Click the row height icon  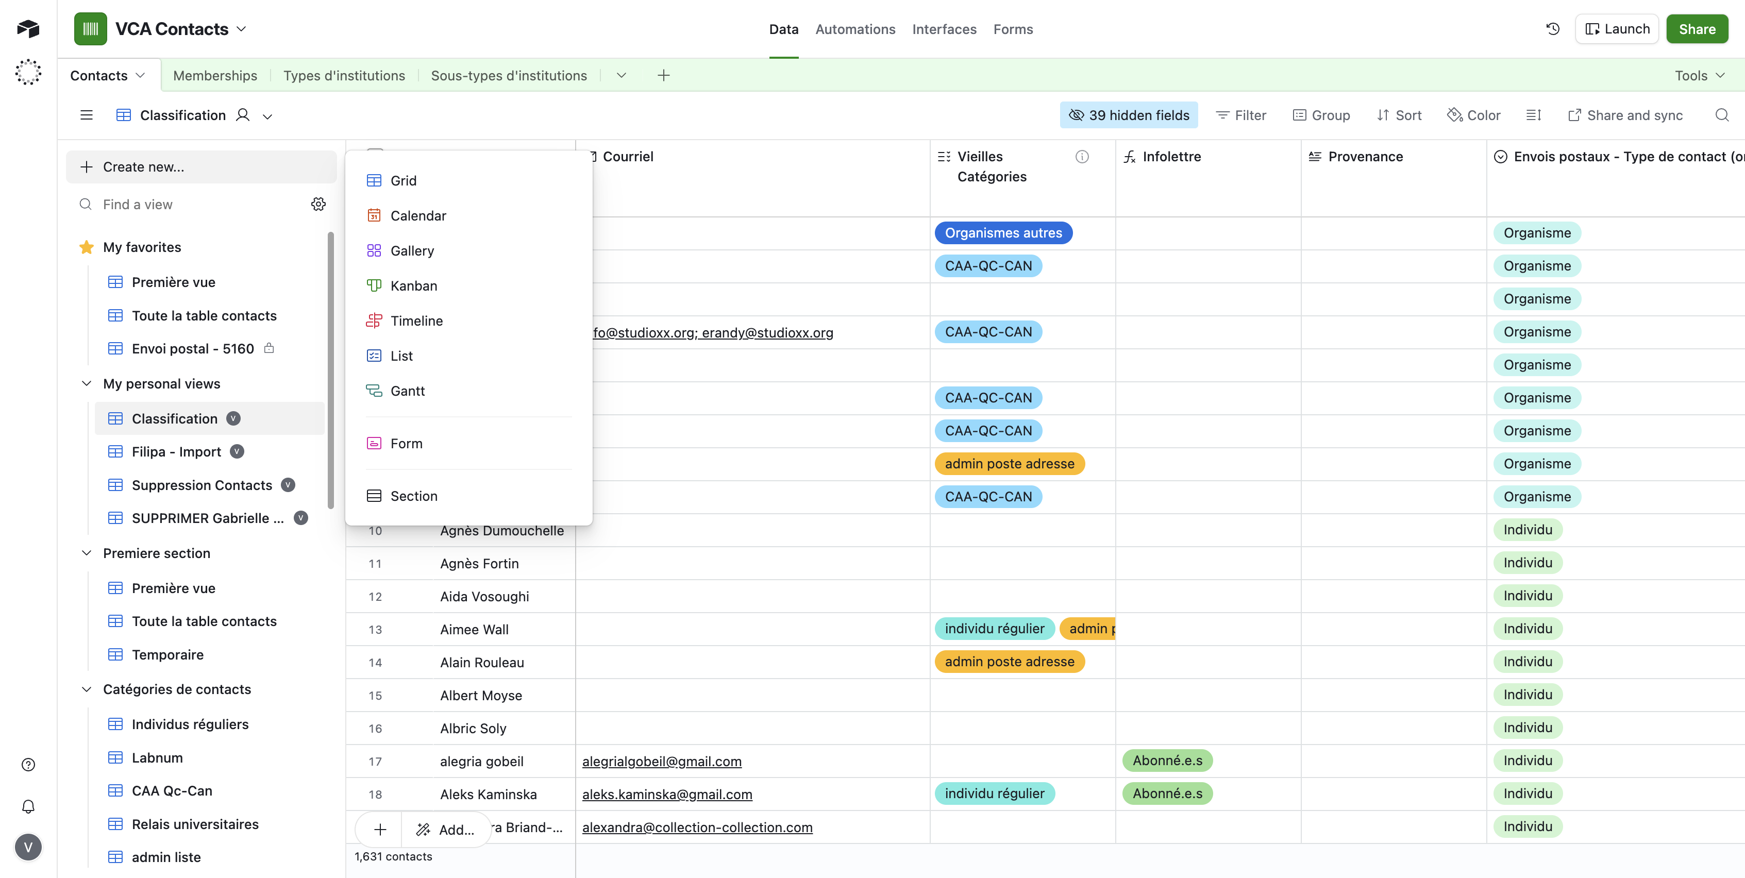pyautogui.click(x=1534, y=115)
